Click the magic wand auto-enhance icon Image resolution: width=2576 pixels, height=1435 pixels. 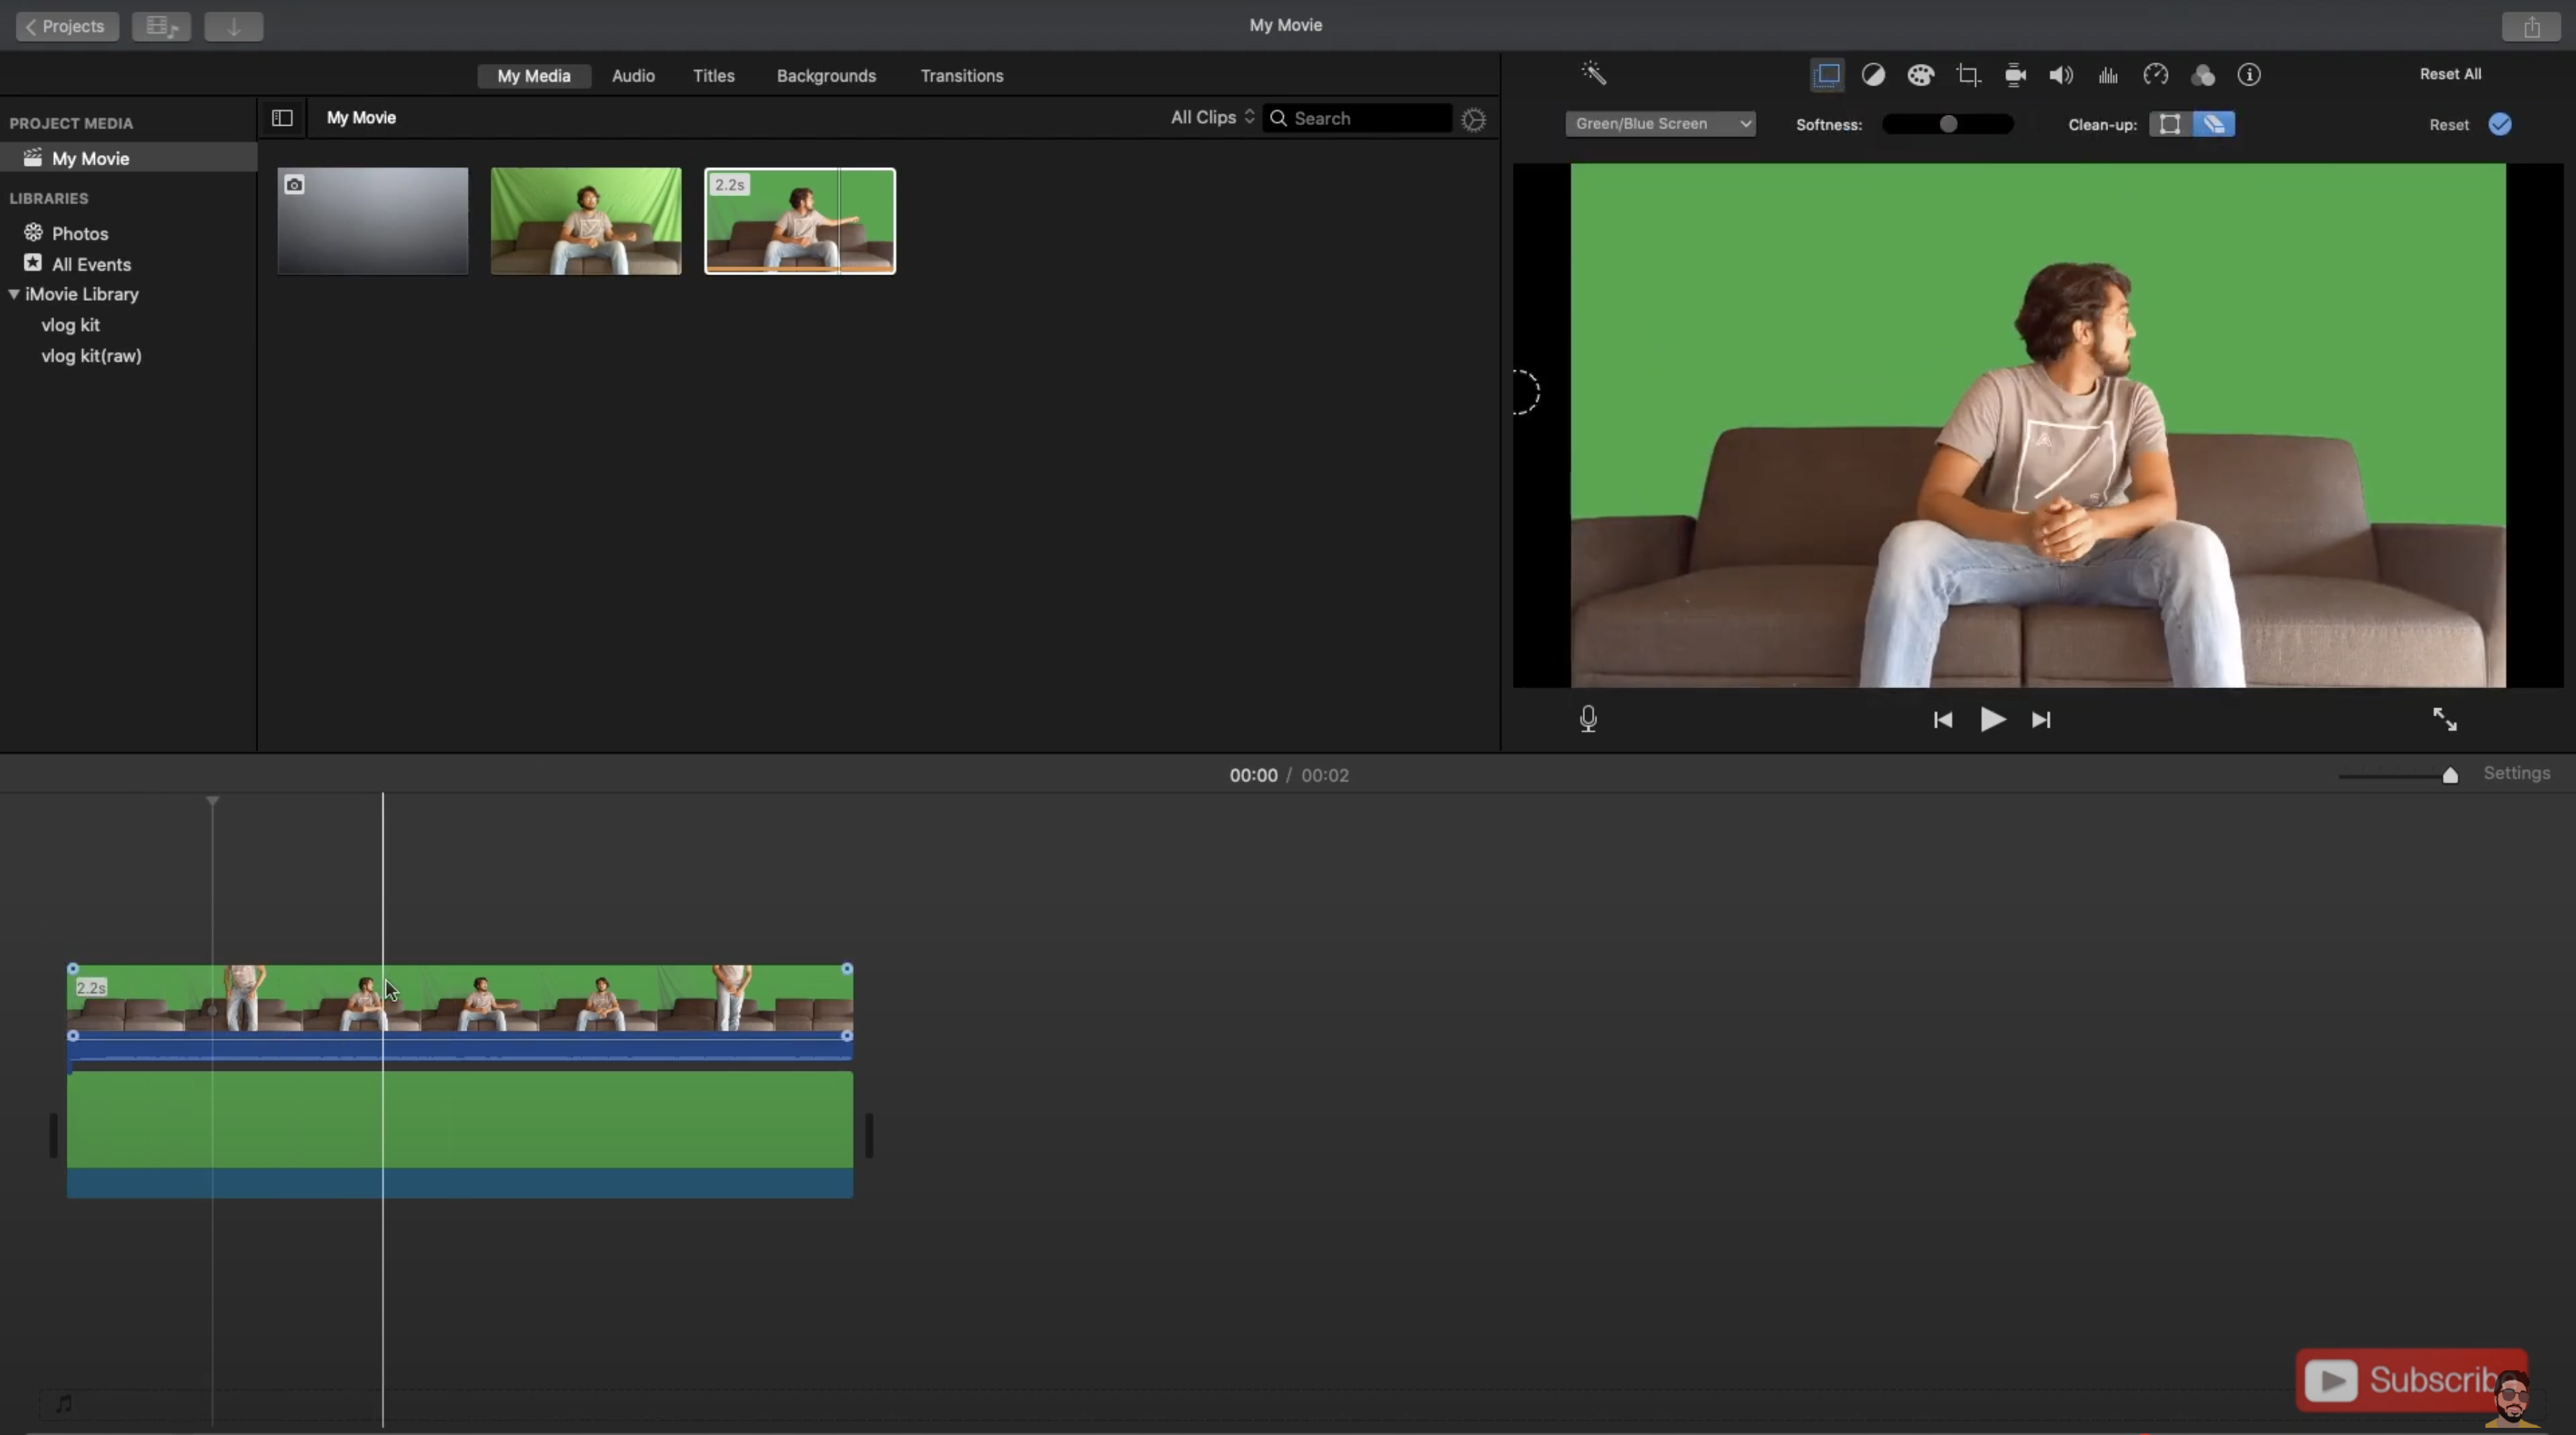1593,73
